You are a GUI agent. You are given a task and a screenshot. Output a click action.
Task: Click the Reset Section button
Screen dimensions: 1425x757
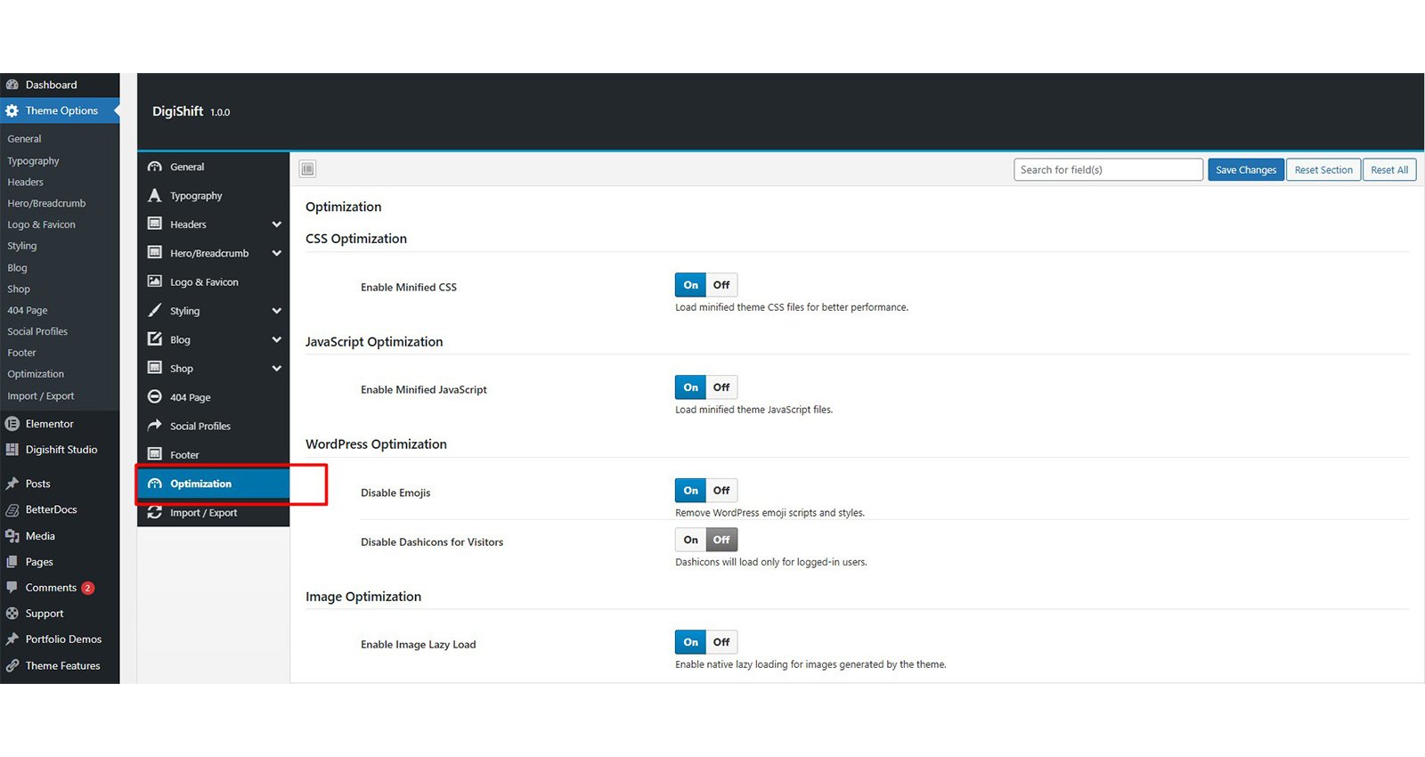coord(1323,170)
